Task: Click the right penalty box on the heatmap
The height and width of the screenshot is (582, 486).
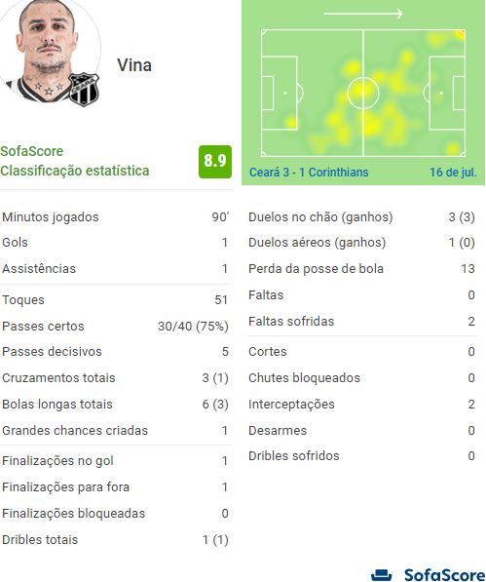Action: pyautogui.click(x=447, y=93)
